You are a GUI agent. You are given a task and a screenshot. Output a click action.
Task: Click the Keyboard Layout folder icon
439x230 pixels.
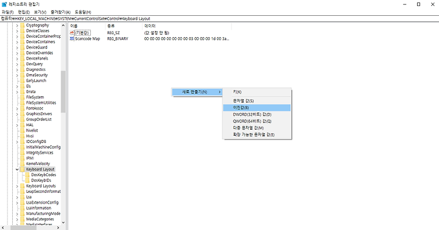pos(23,169)
